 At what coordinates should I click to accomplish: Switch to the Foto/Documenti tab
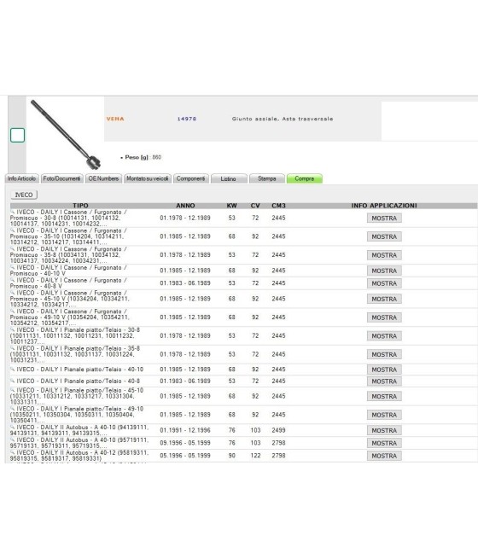61,178
